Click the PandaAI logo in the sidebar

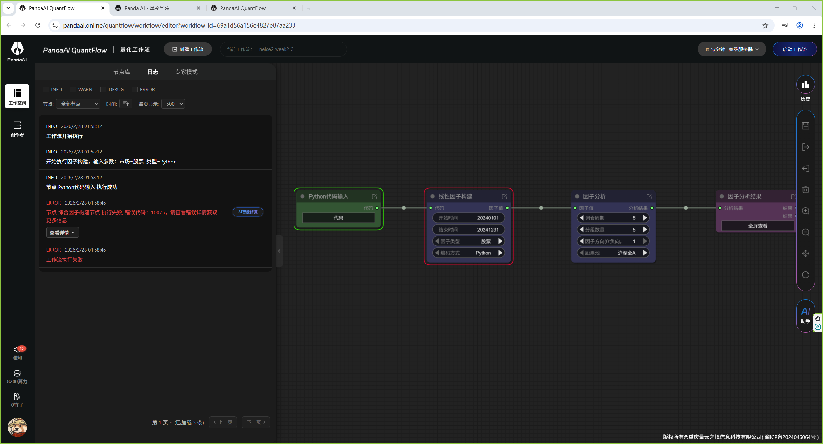point(17,51)
